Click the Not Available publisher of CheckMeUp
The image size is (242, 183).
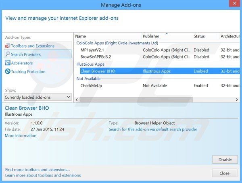(x=155, y=85)
